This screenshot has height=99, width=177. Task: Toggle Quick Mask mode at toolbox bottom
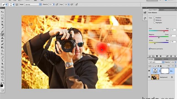point(2,90)
